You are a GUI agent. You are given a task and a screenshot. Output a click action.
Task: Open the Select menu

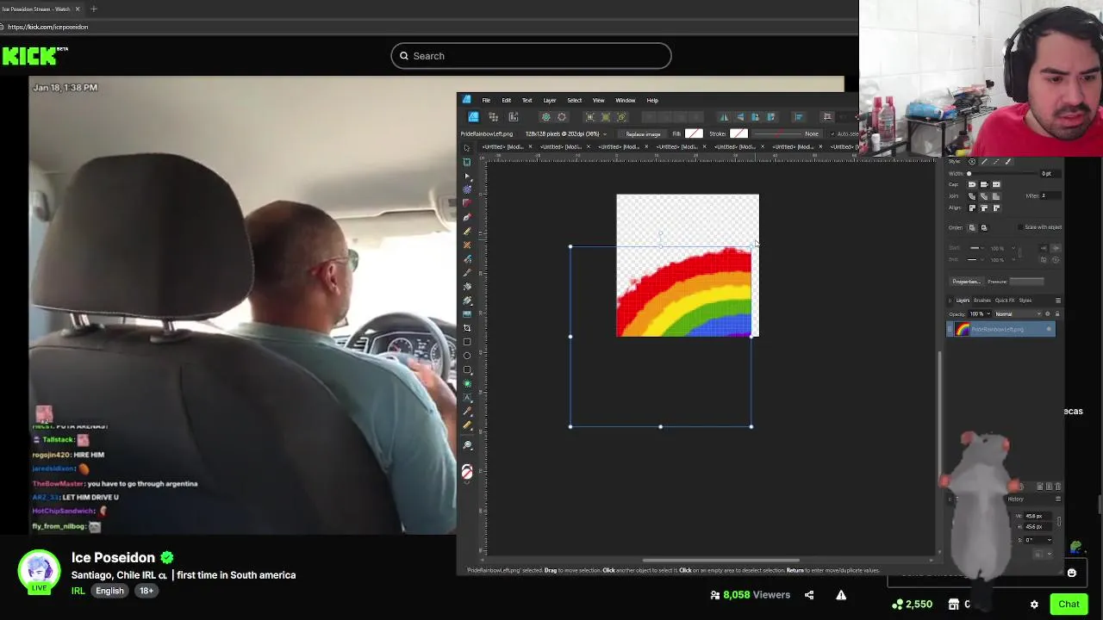point(575,100)
